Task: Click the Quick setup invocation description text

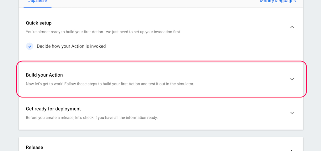Action: coord(103,32)
